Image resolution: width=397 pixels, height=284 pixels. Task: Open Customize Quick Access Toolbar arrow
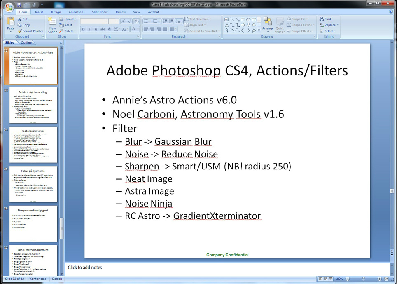point(42,5)
